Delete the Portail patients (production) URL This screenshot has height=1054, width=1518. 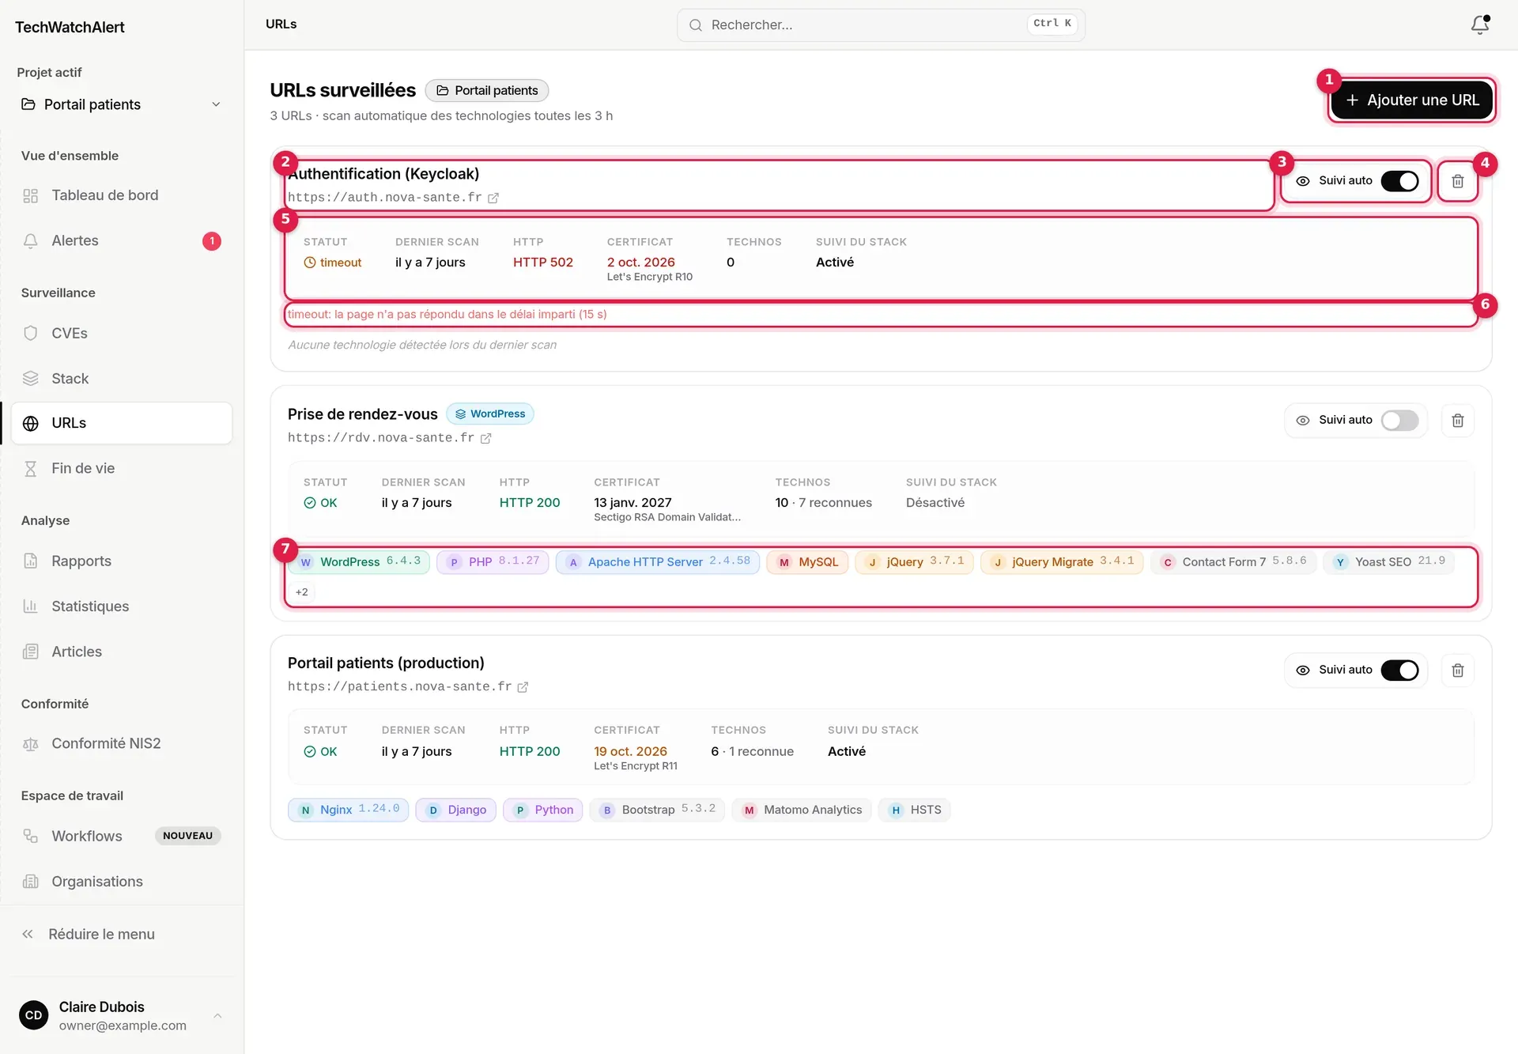(x=1457, y=671)
